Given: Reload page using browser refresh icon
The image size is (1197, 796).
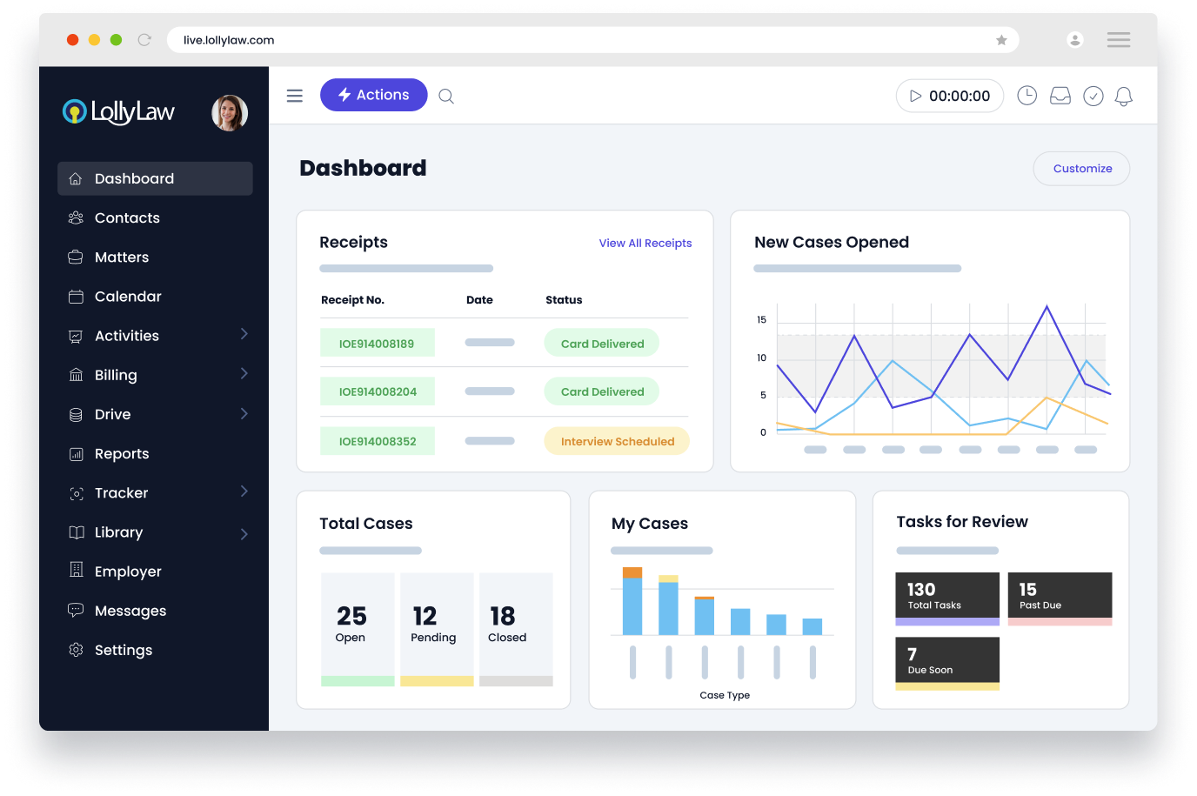Looking at the screenshot, I should (144, 40).
